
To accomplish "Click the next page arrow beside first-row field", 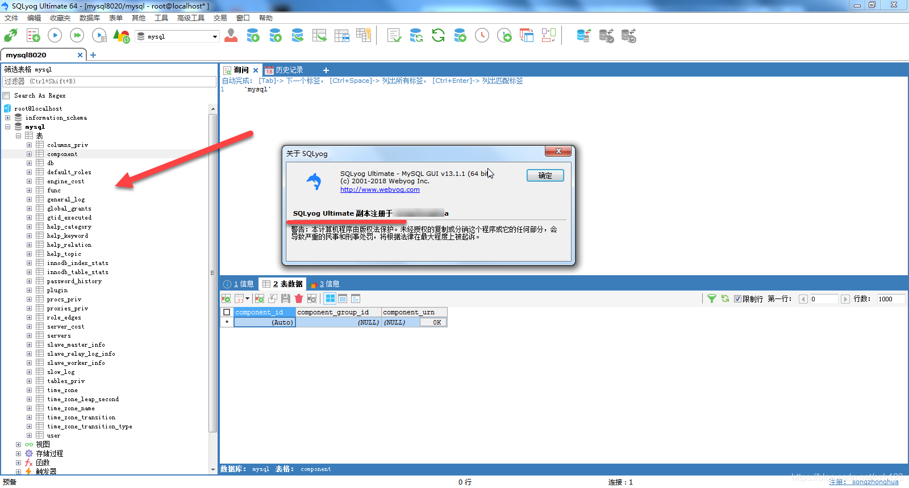I will (845, 299).
